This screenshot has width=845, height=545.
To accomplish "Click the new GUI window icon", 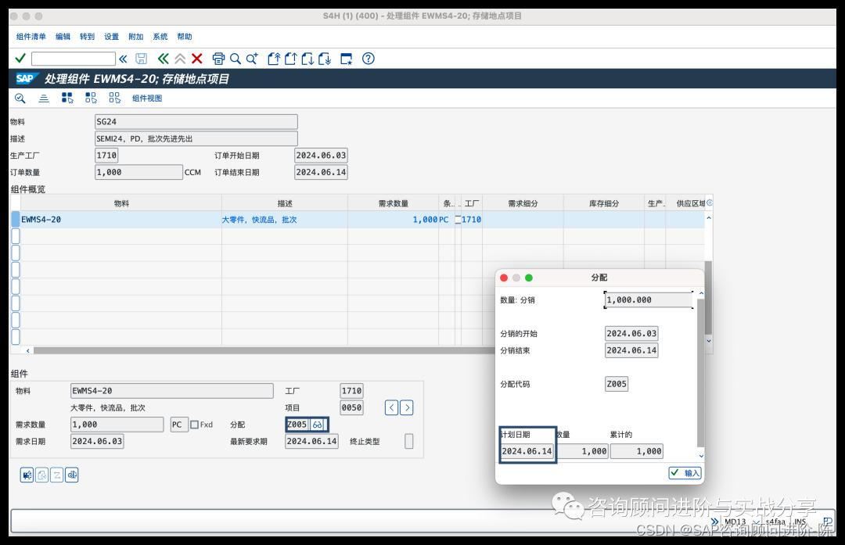I will pos(347,59).
